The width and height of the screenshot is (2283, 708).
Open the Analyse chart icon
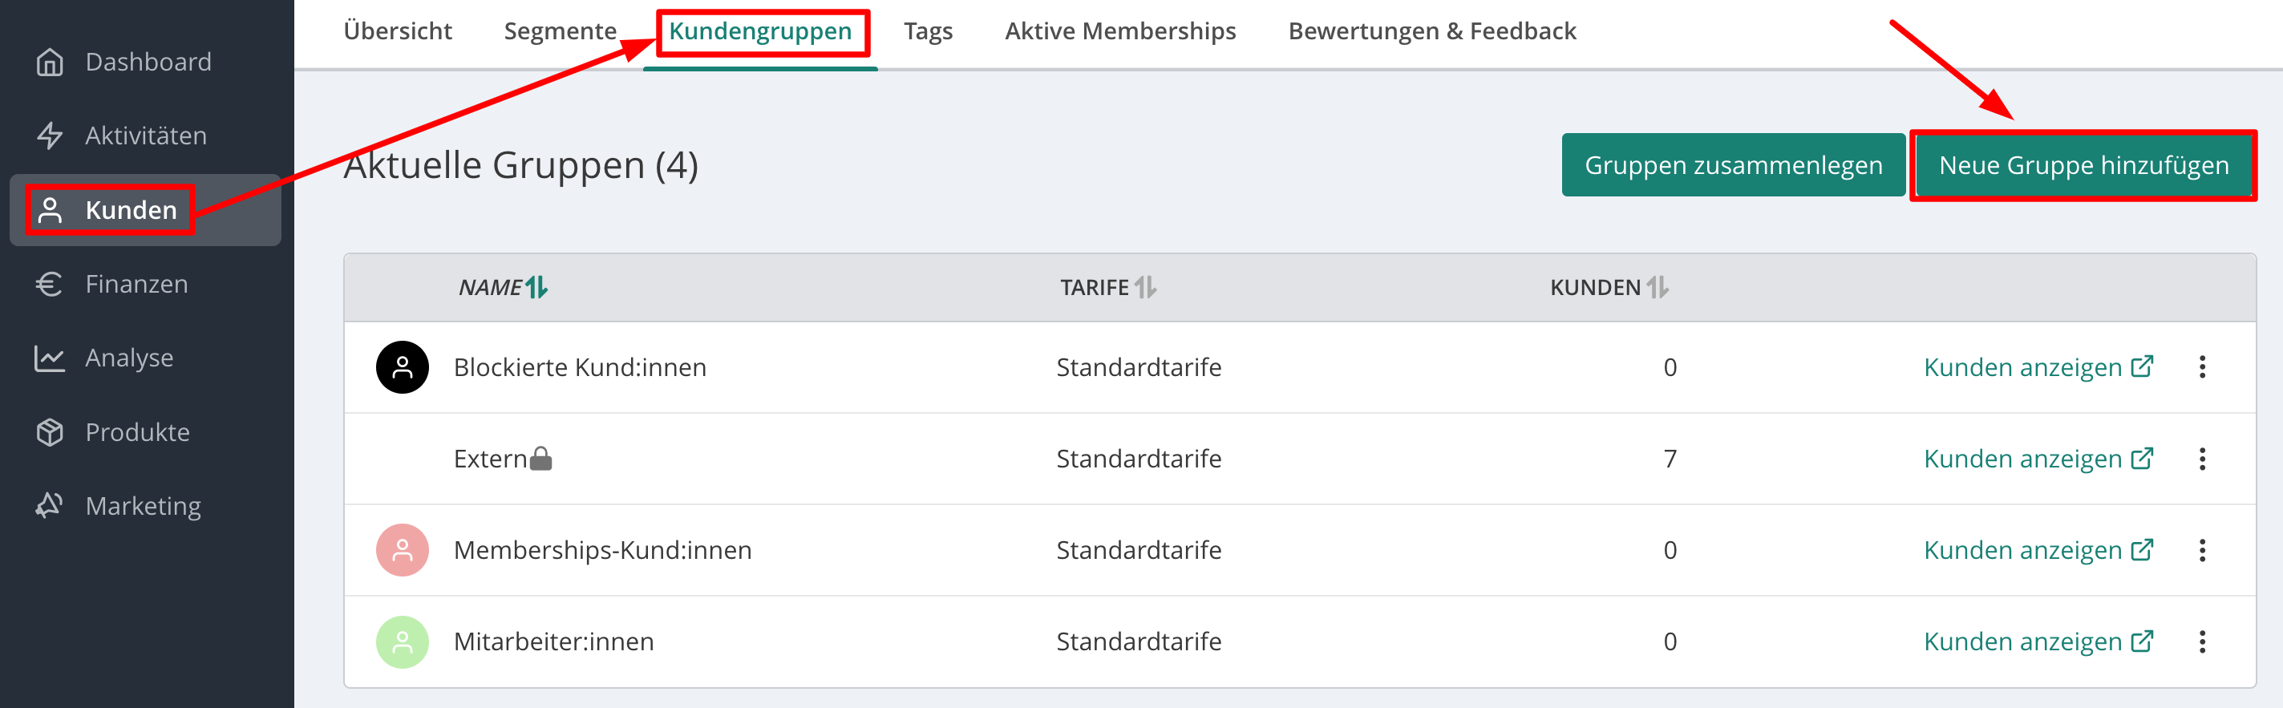(x=50, y=358)
